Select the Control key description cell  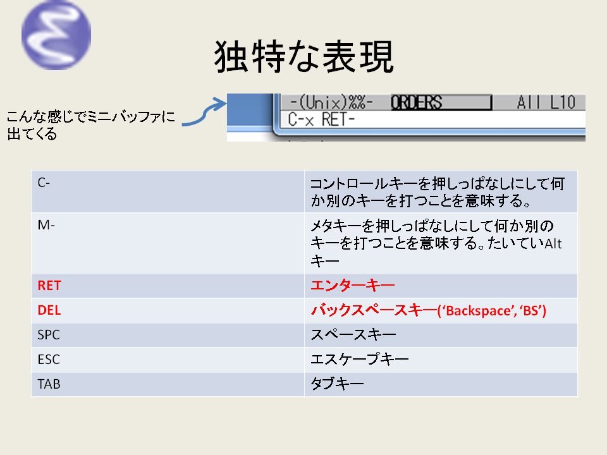[441, 191]
